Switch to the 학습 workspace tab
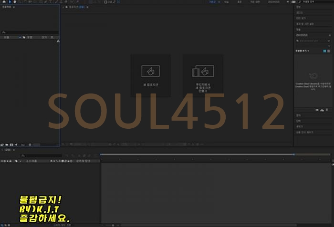This screenshot has height=227, width=334. click(x=227, y=2)
